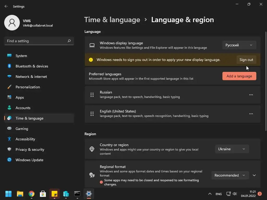The image size is (267, 200).
Task: Open Privacy & security category
Action: [x=39, y=149]
